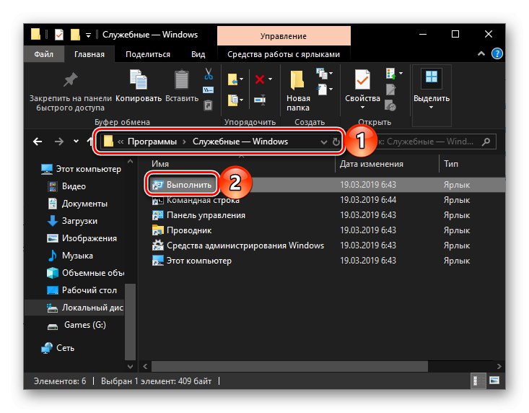Refresh the address bar location

click(336, 142)
